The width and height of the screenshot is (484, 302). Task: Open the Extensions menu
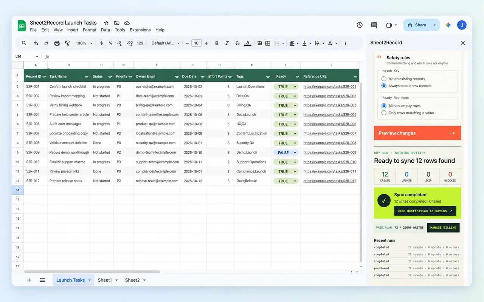click(140, 30)
